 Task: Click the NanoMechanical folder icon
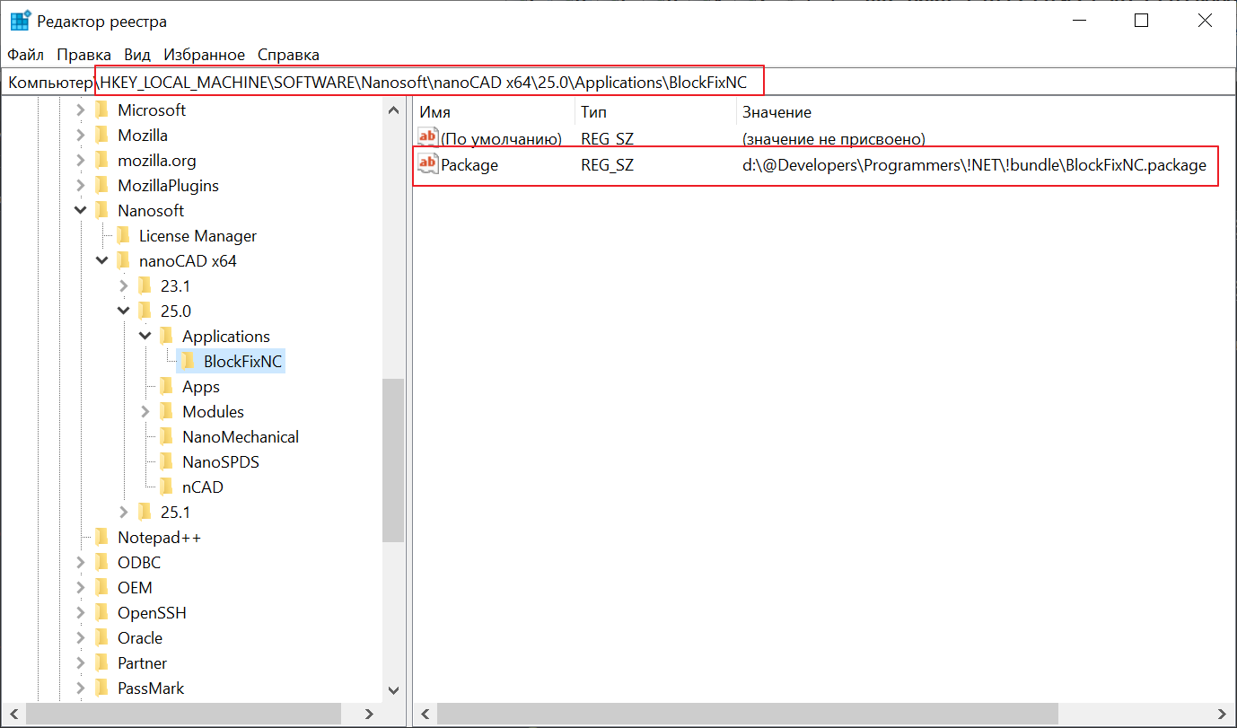coord(166,437)
